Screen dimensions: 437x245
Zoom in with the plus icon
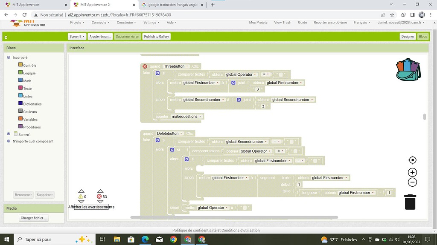412,172
